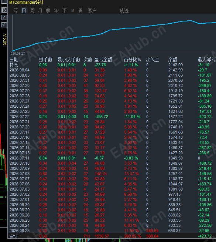Select the 2026.07.07 date row
The height and width of the screenshot is (242, 216).
click(112, 179)
